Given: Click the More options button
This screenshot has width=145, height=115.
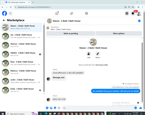Looking at the screenshot, I should coord(119,33).
